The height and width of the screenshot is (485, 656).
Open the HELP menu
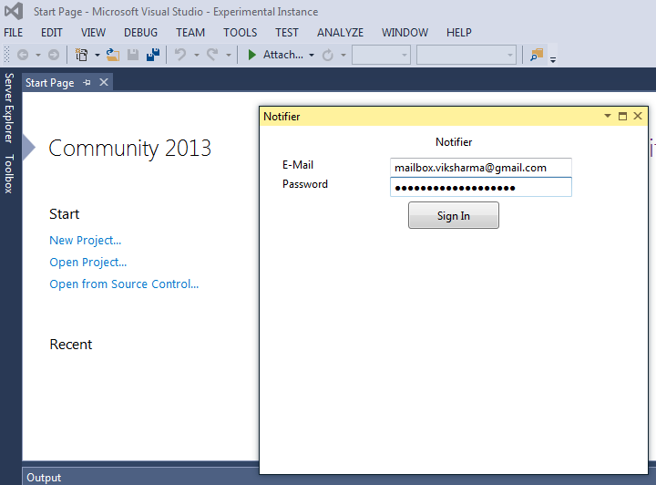click(x=458, y=33)
